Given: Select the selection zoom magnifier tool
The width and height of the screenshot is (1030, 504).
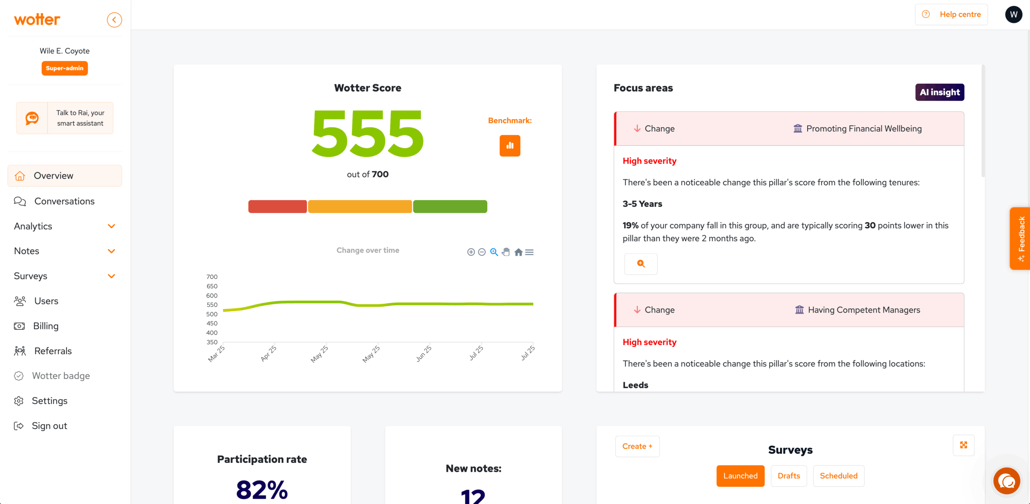Looking at the screenshot, I should point(494,252).
